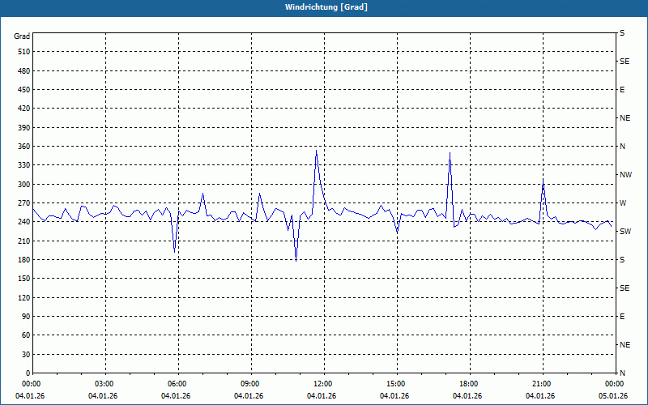Click the 09:00 time label
Viewport: 648px width, 405px height.
coord(250,384)
